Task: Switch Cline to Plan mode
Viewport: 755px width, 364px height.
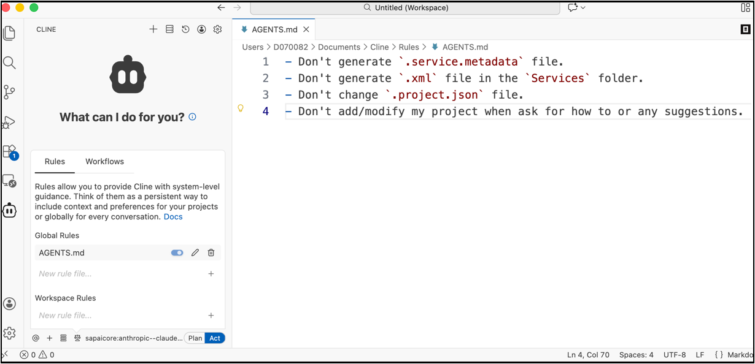Action: click(195, 338)
